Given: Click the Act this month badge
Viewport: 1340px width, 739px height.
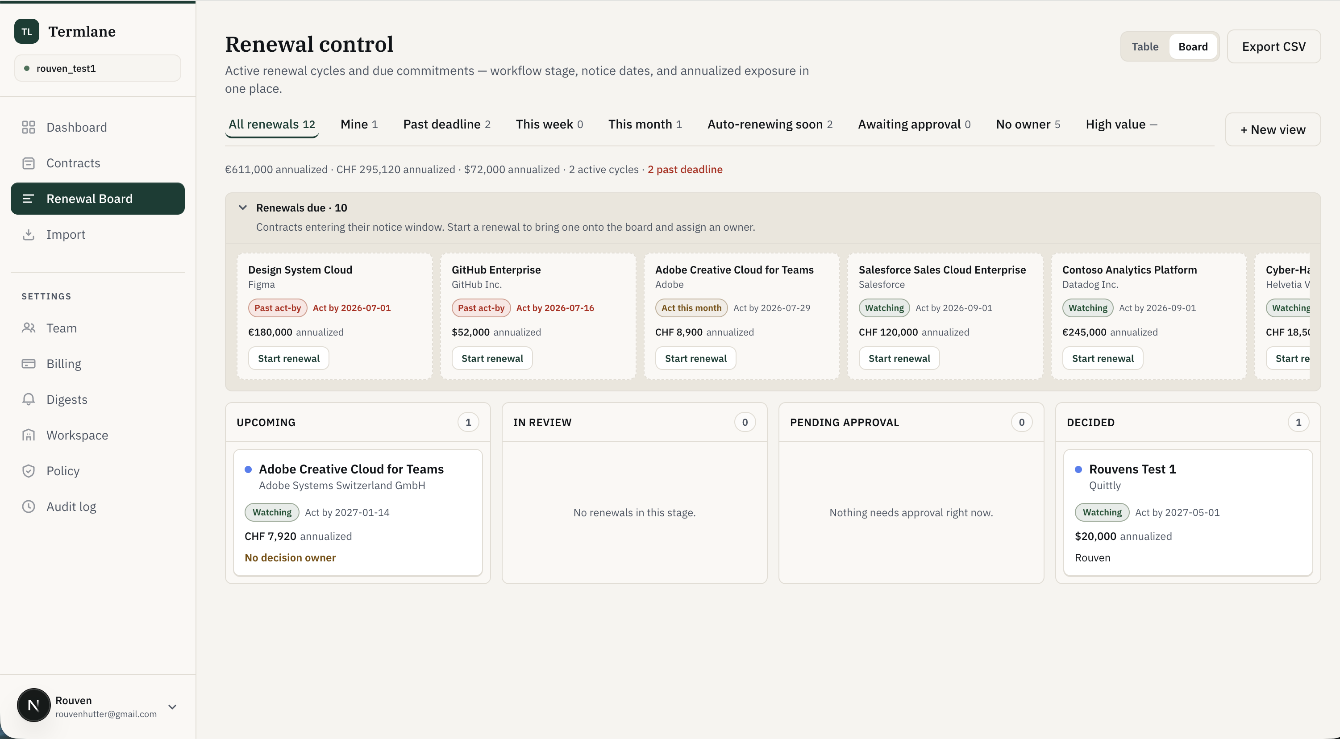Looking at the screenshot, I should point(691,308).
